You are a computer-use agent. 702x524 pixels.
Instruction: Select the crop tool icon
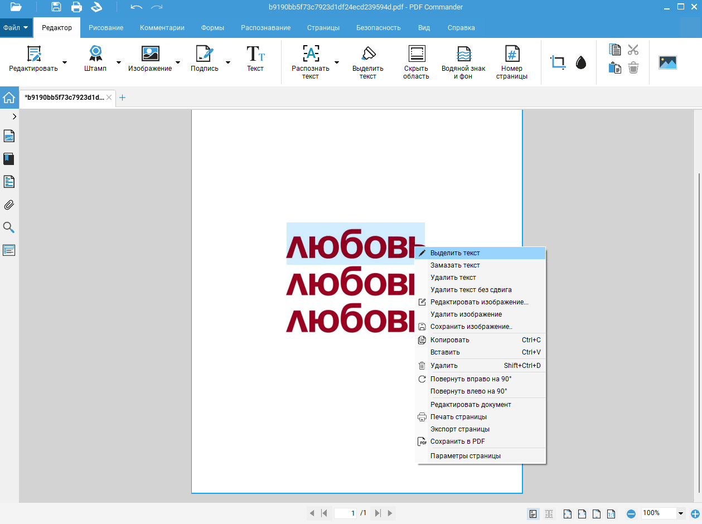[x=558, y=62]
